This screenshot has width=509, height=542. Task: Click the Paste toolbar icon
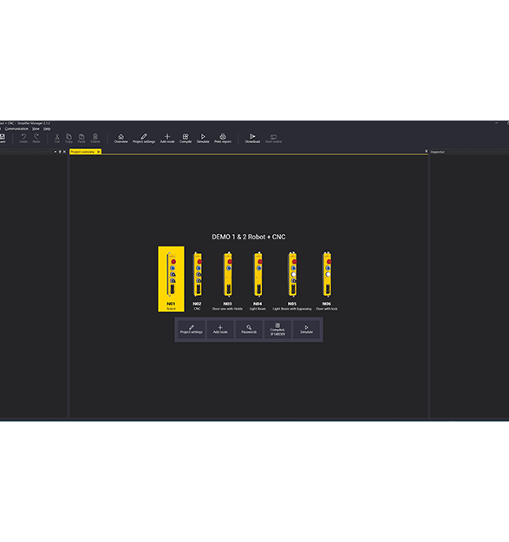point(82,138)
